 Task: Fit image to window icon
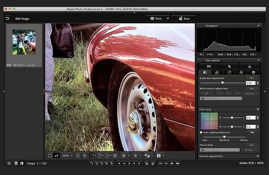50,156
